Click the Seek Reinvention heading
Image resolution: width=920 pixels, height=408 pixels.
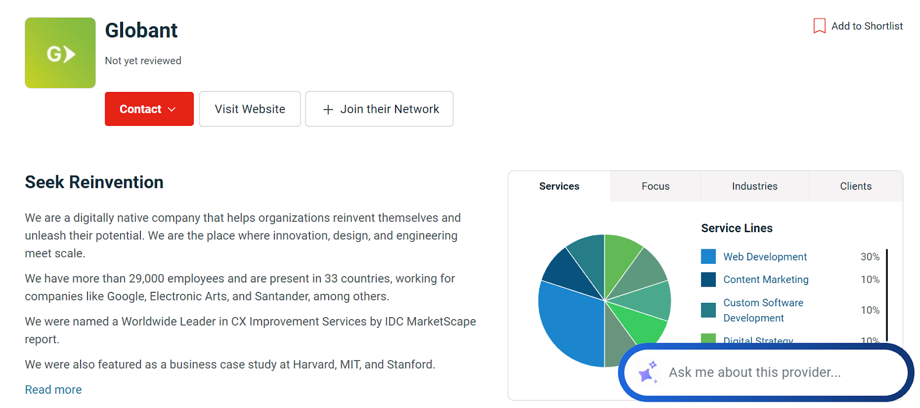point(94,182)
